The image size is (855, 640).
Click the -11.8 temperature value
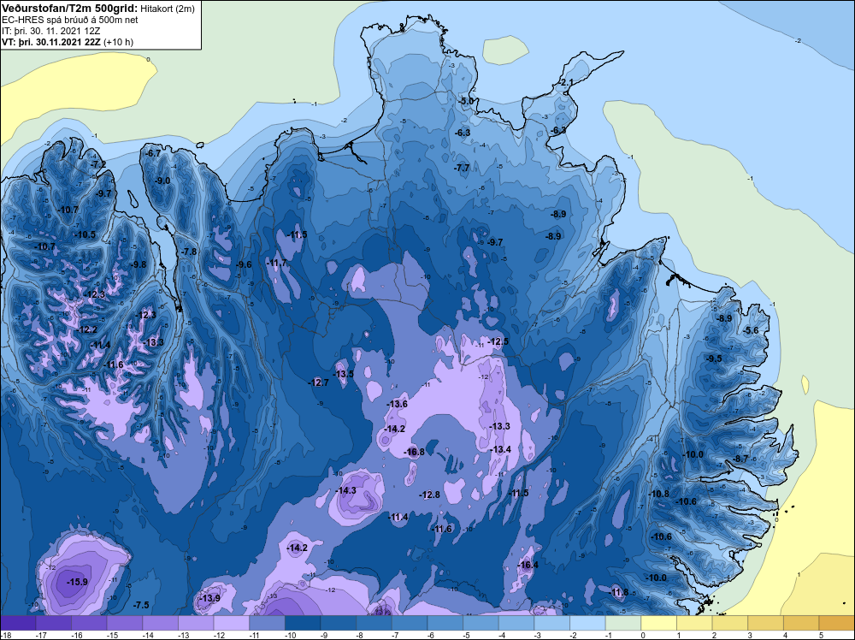(x=618, y=592)
